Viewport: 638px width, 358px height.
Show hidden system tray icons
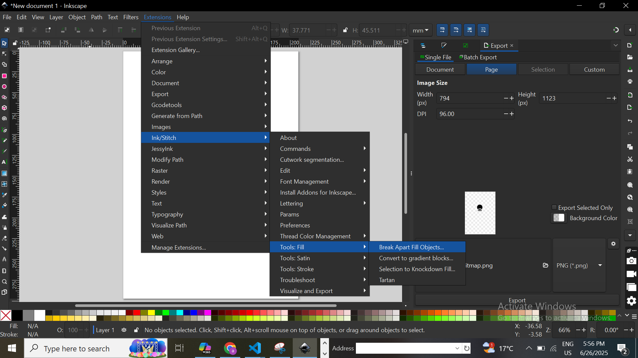click(x=529, y=348)
